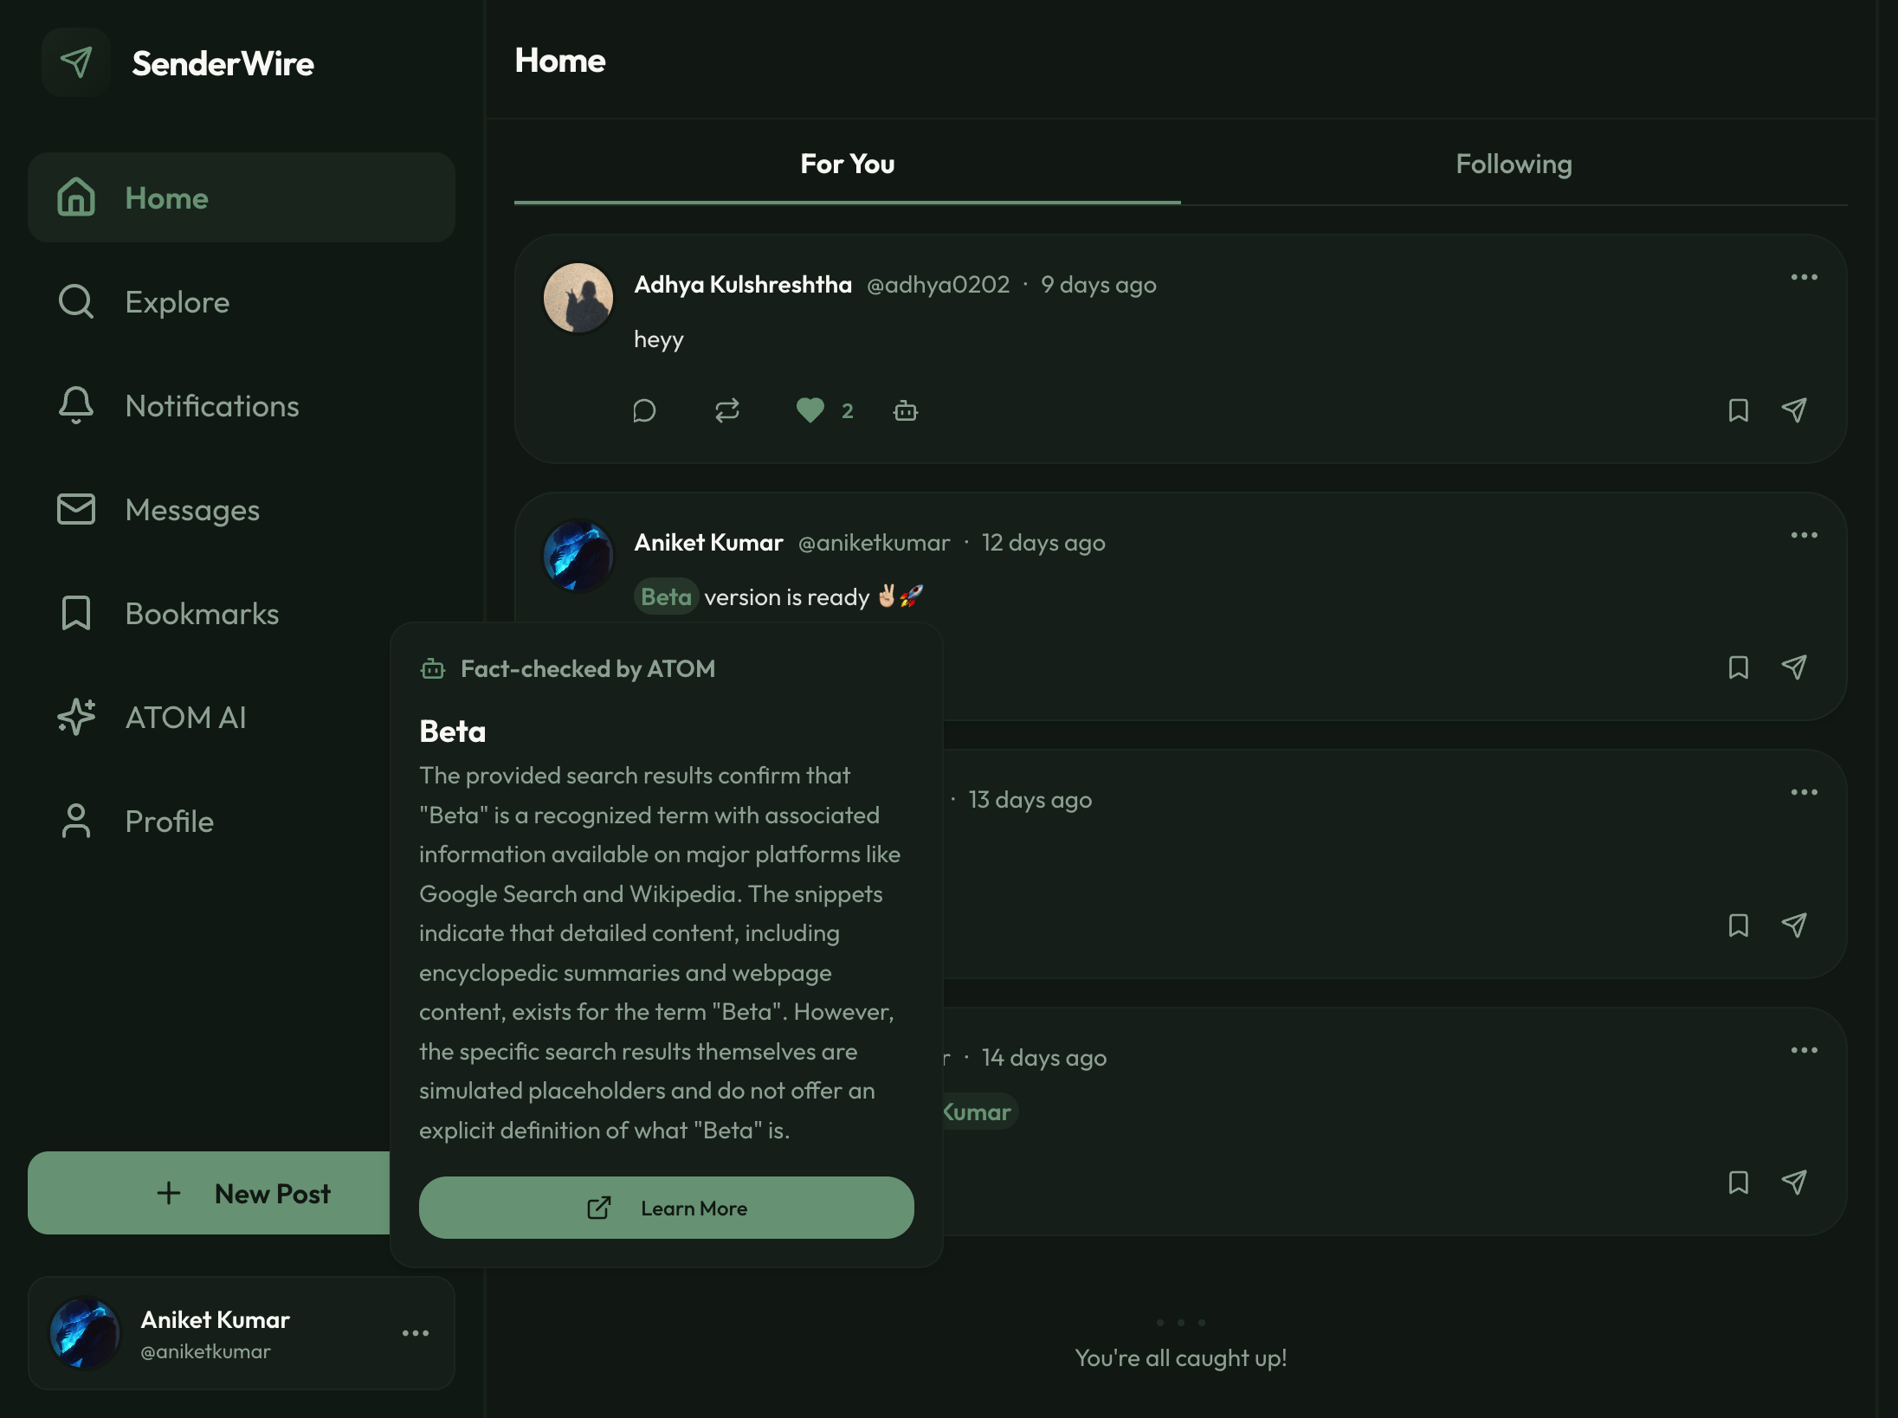This screenshot has height=1418, width=1898.
Task: Open the options menu on Adhya's post
Action: 1804,275
